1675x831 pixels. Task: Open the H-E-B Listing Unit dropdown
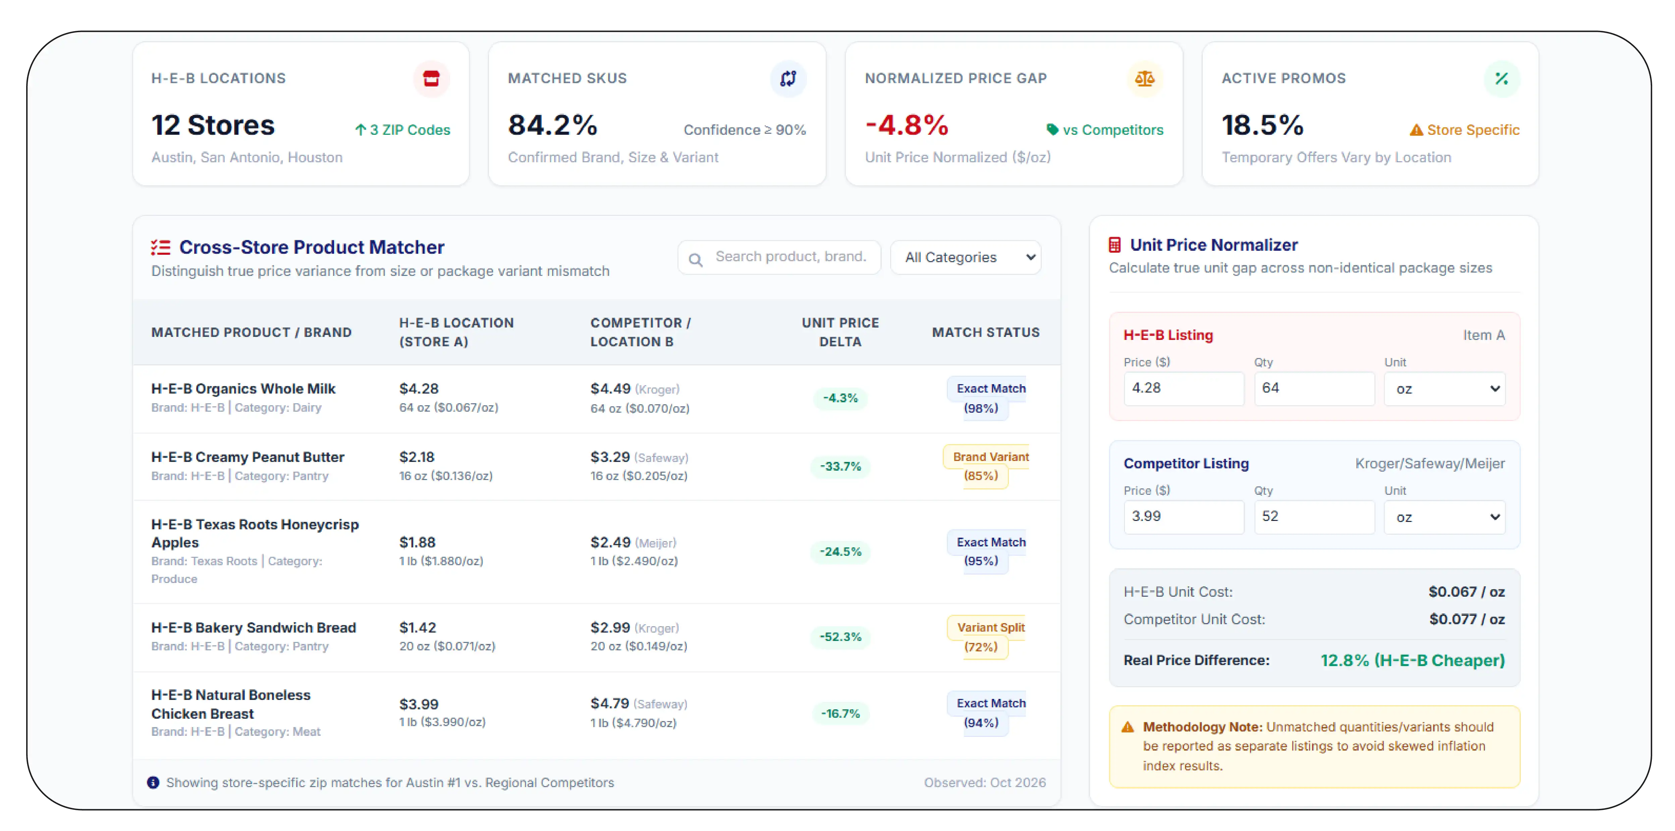click(x=1444, y=389)
